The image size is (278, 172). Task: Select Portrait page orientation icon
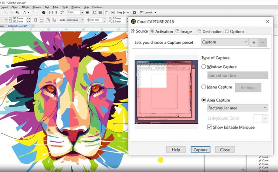click(36, 20)
